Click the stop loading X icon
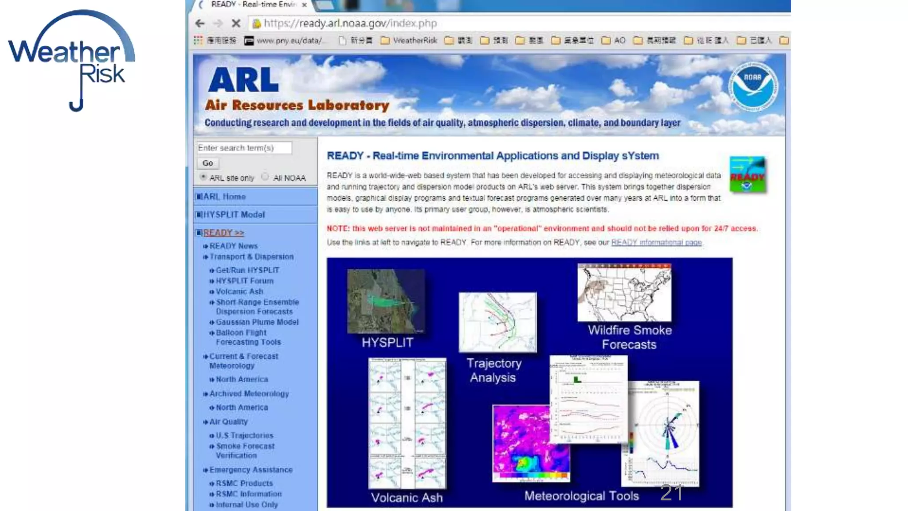The image size is (908, 511). 236,23
